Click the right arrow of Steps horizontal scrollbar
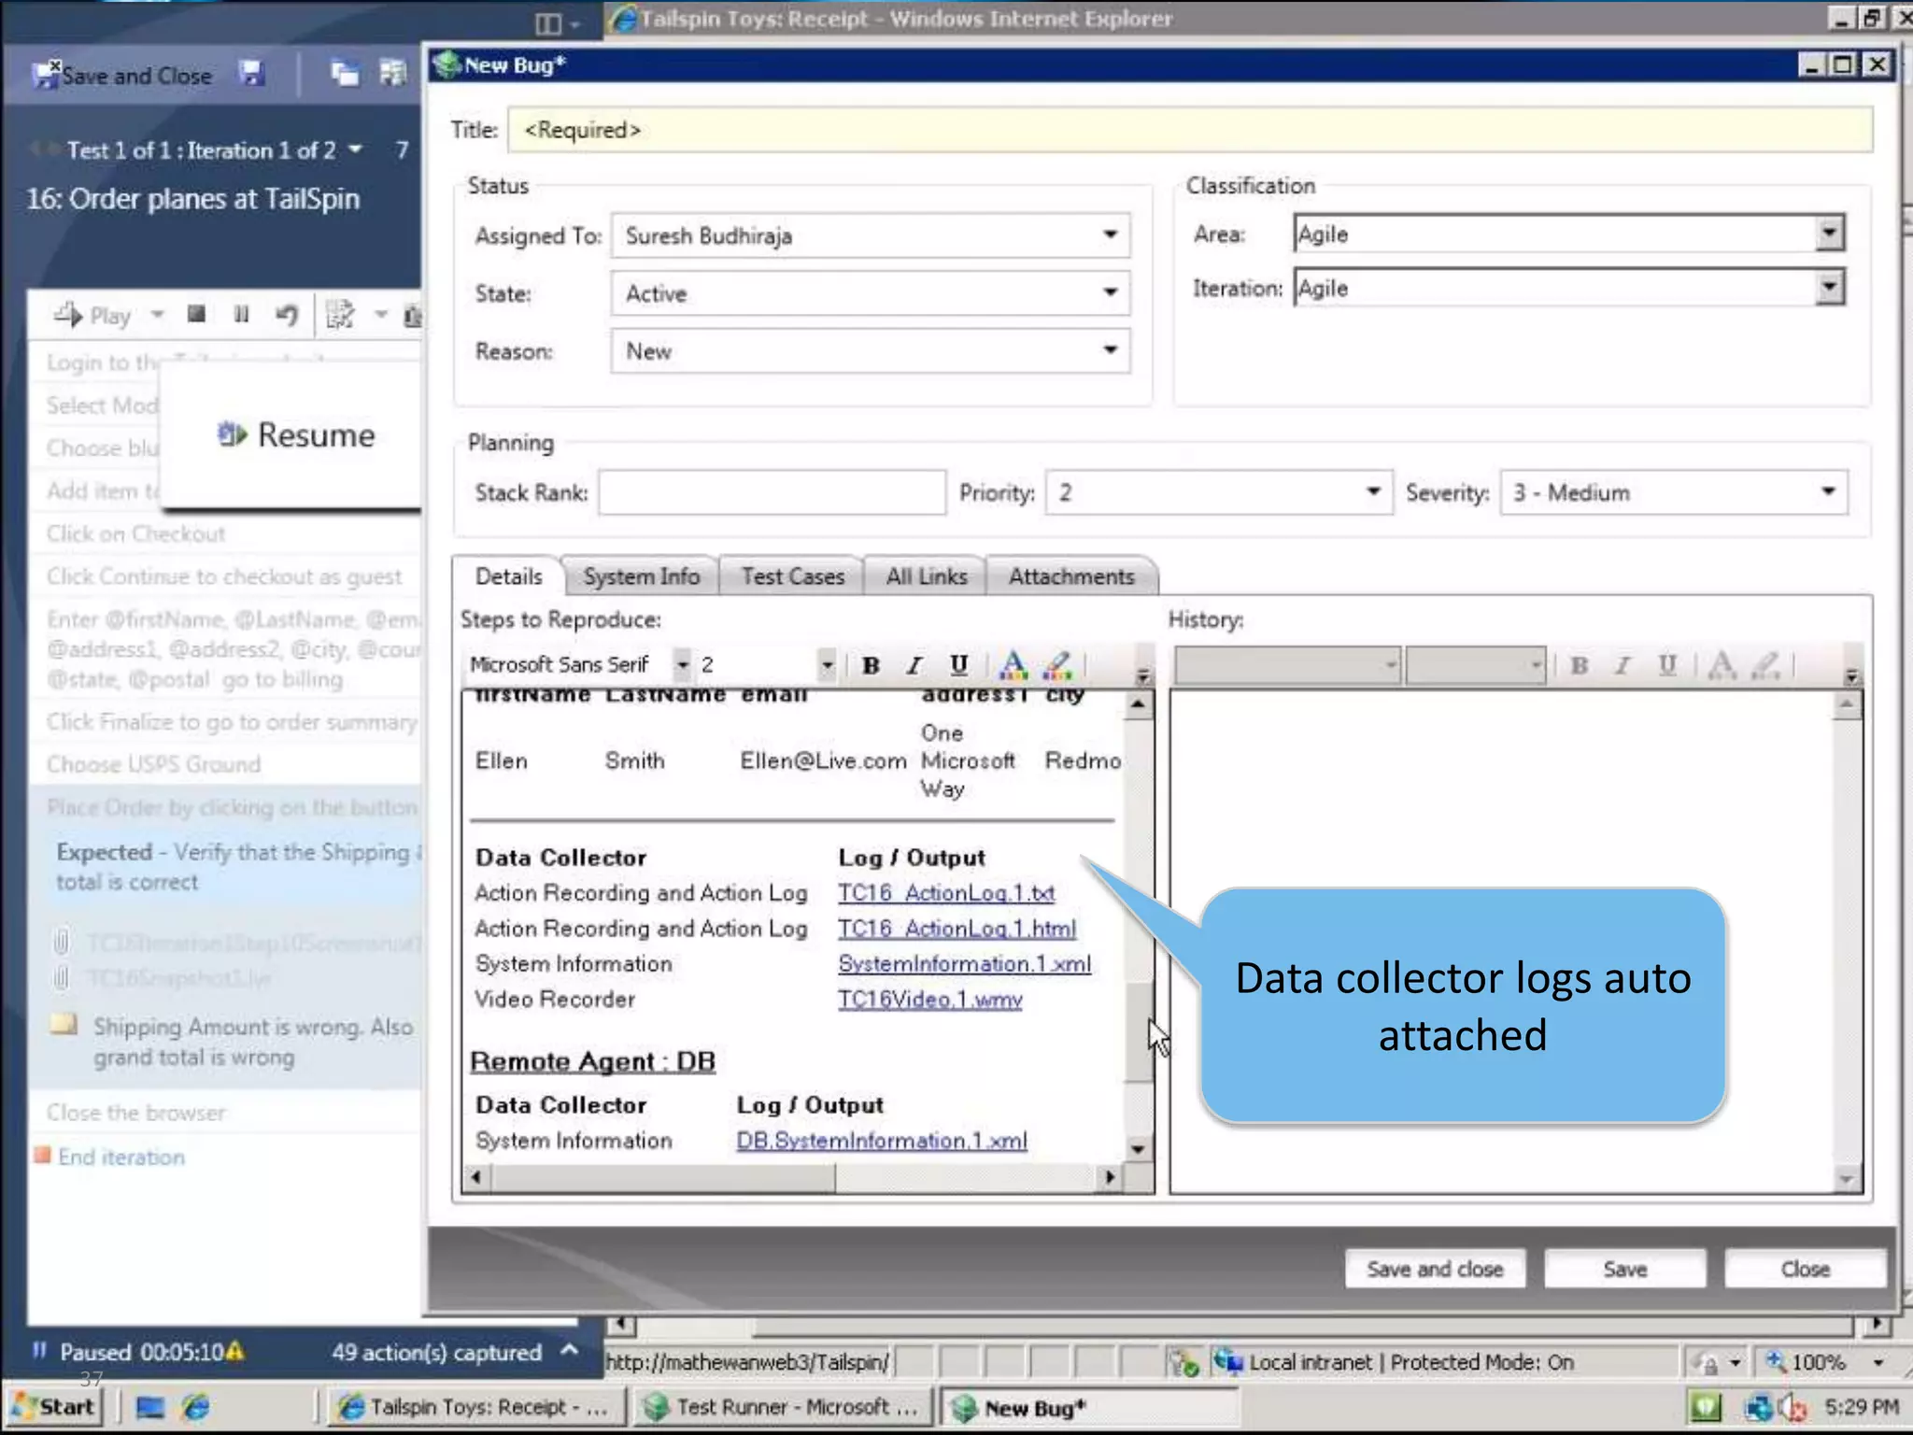 click(1108, 1177)
